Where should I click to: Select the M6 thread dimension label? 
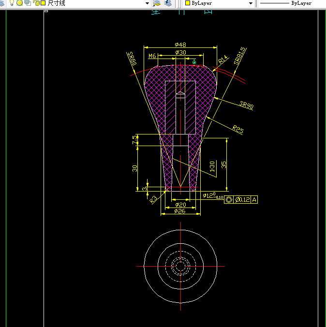[x=152, y=56]
